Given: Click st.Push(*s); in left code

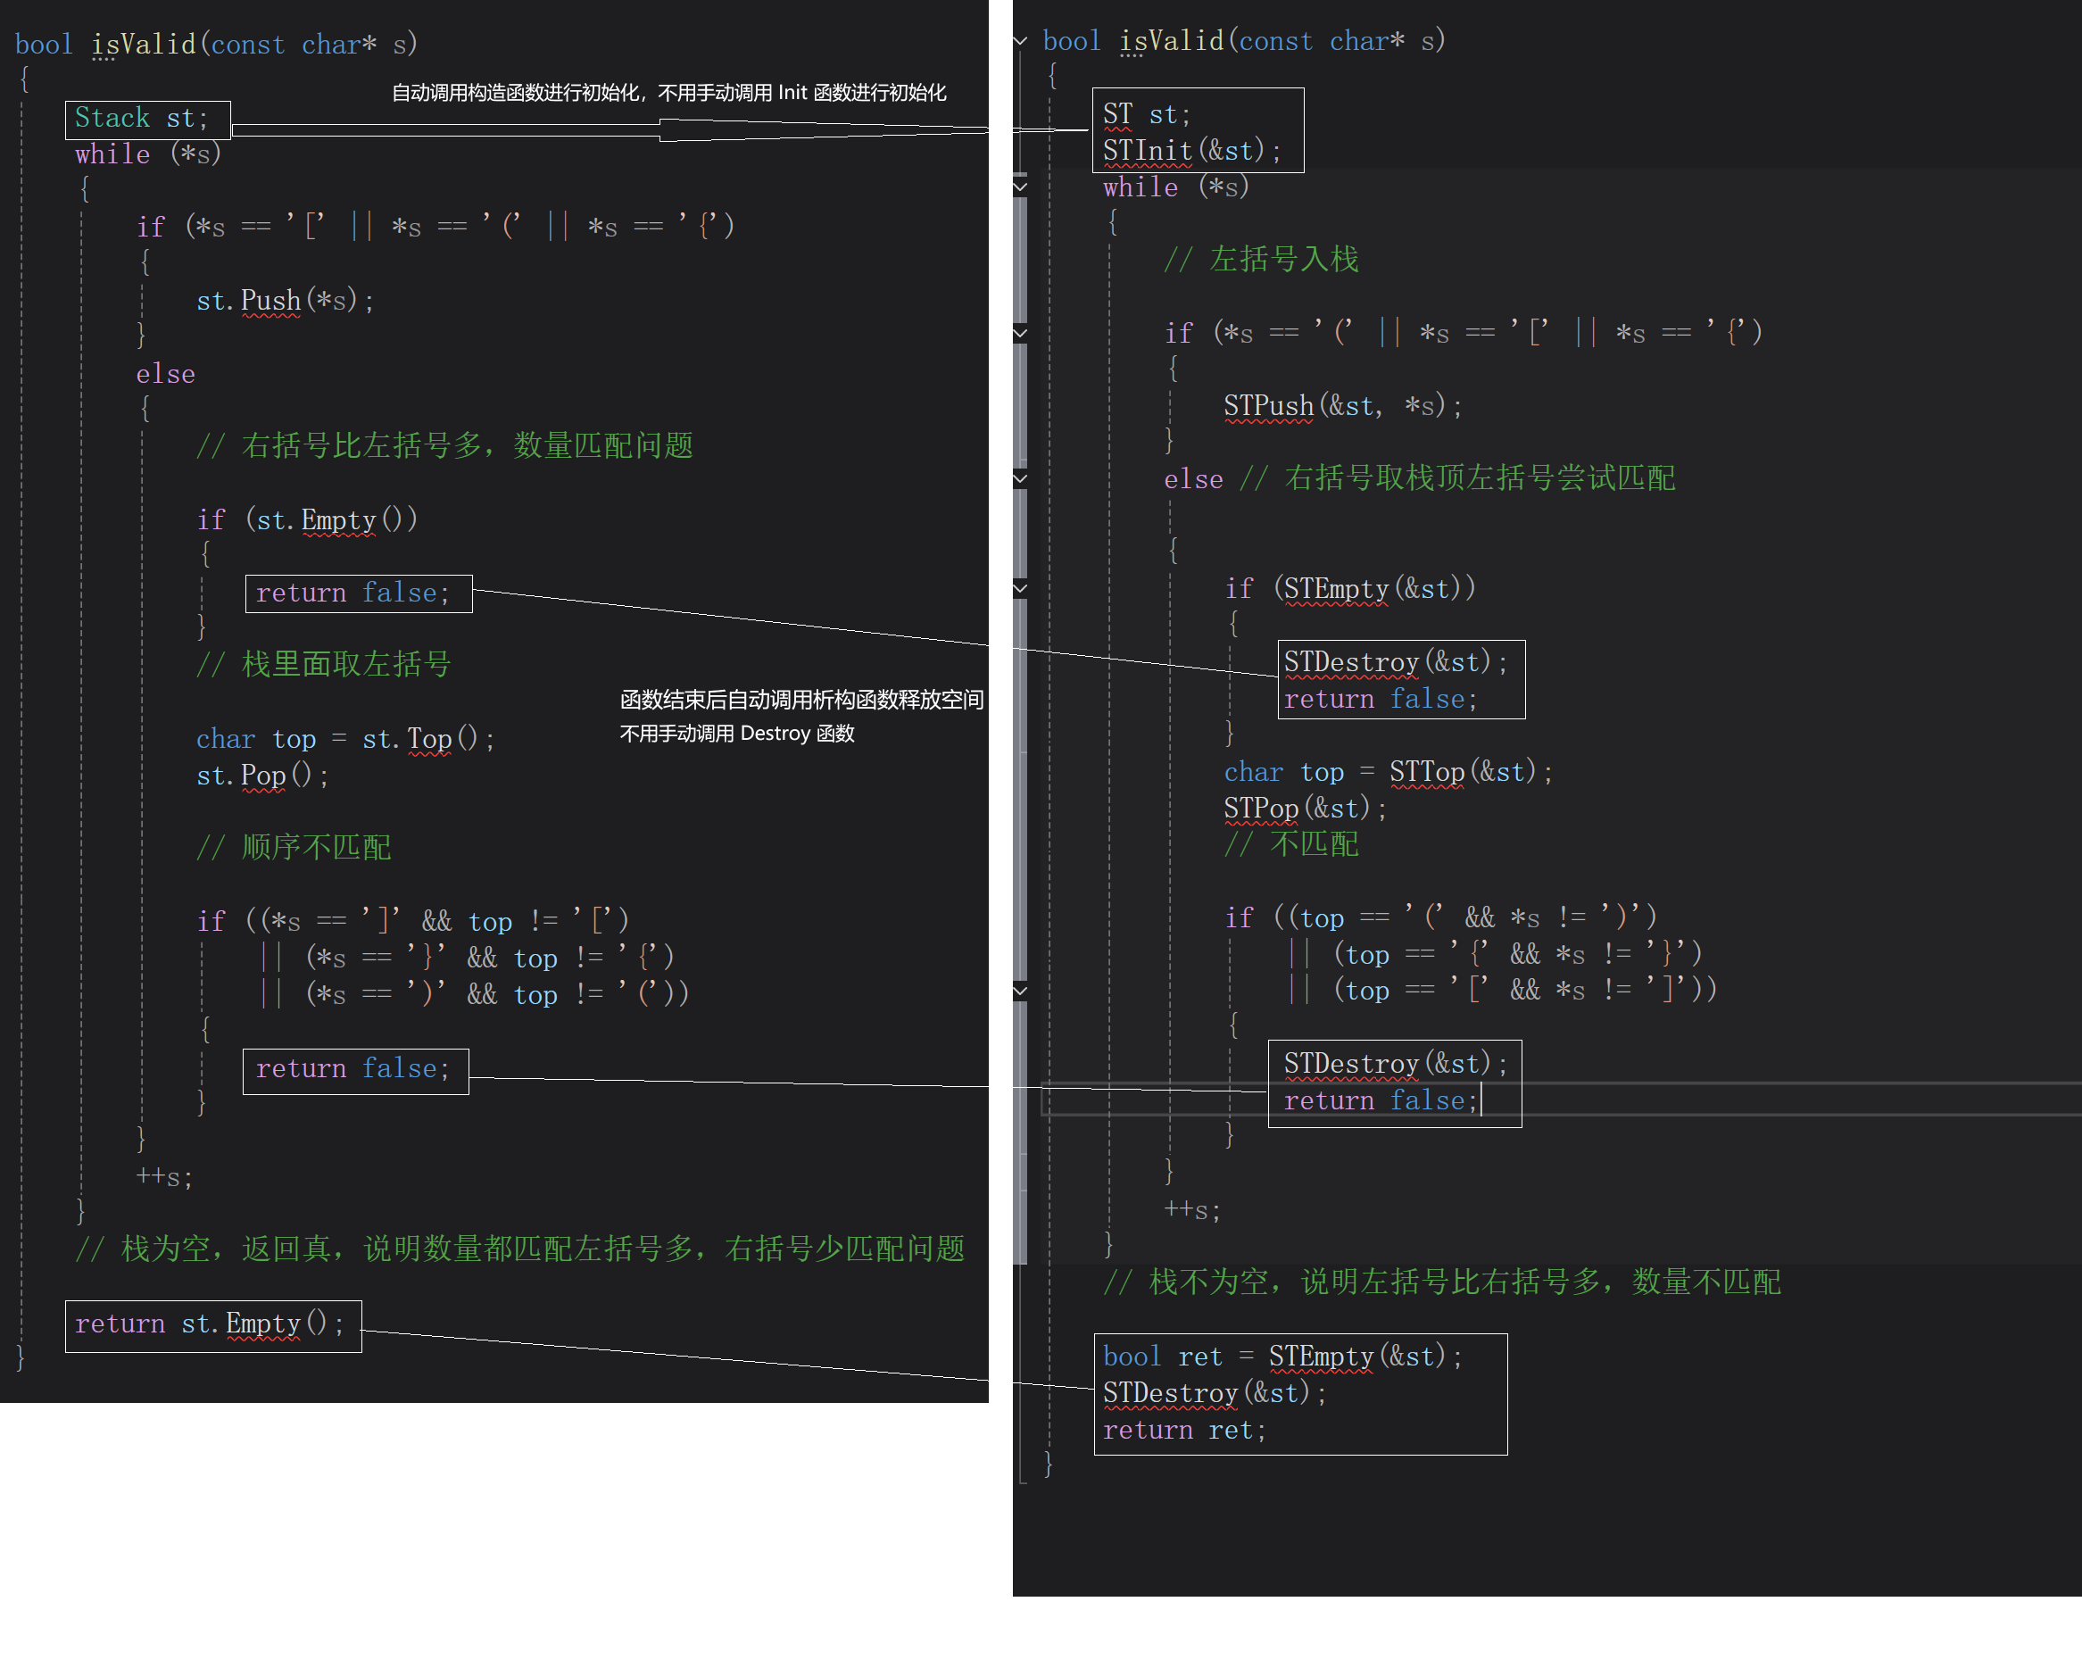Looking at the screenshot, I should (x=284, y=301).
